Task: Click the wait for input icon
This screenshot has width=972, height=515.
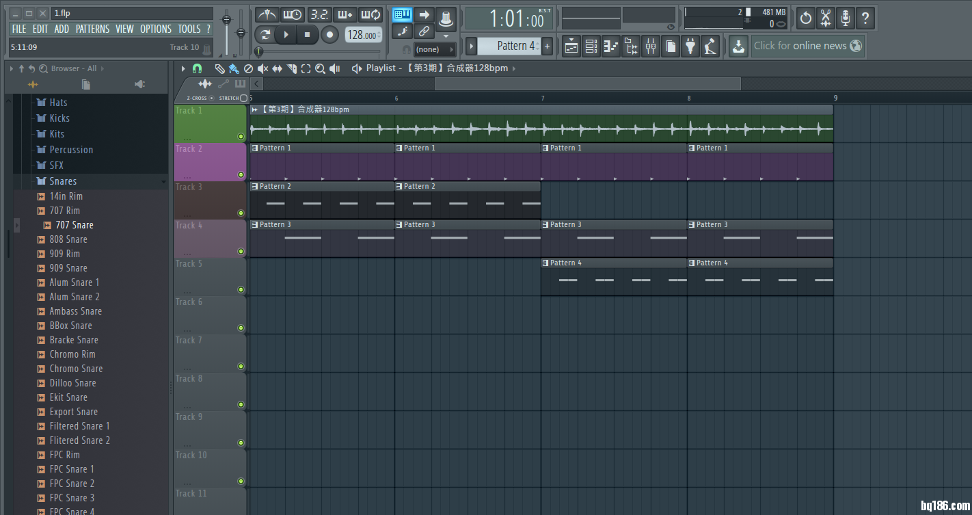Action: pos(293,14)
